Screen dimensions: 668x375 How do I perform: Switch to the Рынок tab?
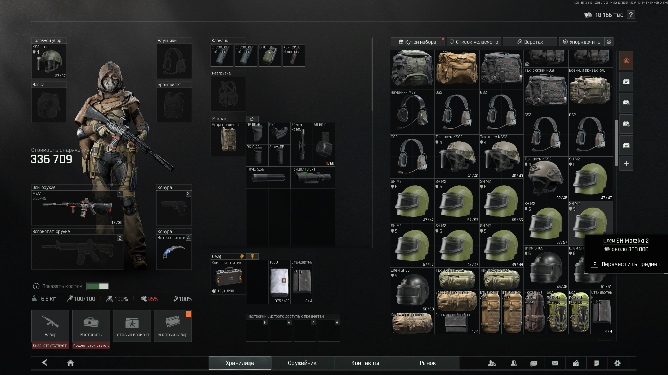click(428, 363)
